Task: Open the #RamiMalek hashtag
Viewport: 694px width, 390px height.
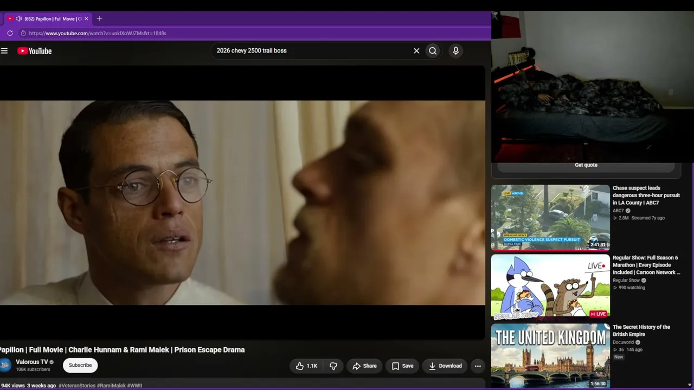Action: tap(111, 386)
